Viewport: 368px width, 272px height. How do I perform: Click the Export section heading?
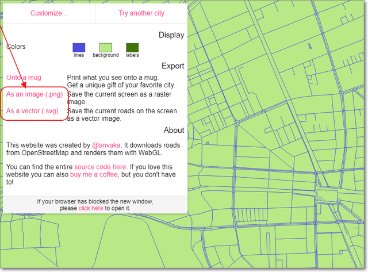(172, 66)
